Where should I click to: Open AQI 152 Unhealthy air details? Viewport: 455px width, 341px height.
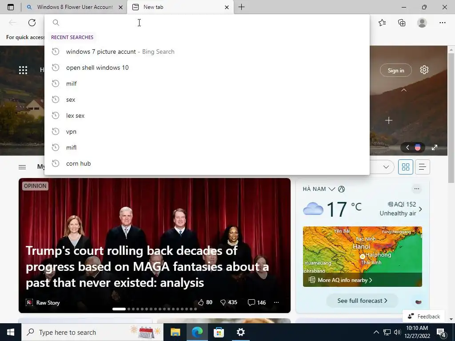tap(401, 209)
